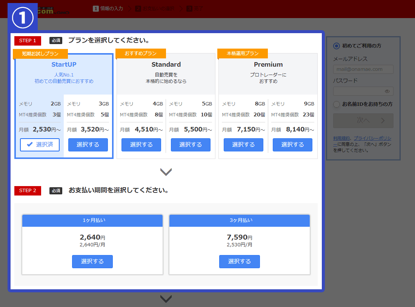Click the selected 2GB StartUP plan button

click(x=40, y=145)
